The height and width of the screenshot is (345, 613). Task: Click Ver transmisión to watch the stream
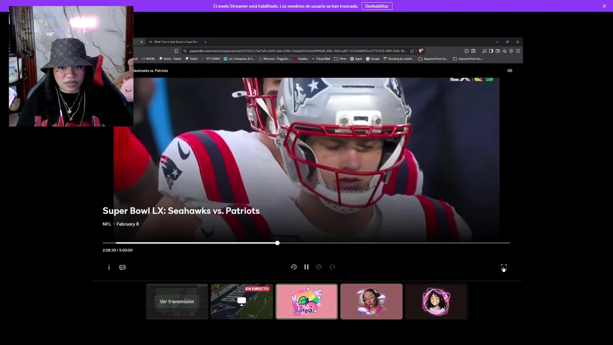177,301
